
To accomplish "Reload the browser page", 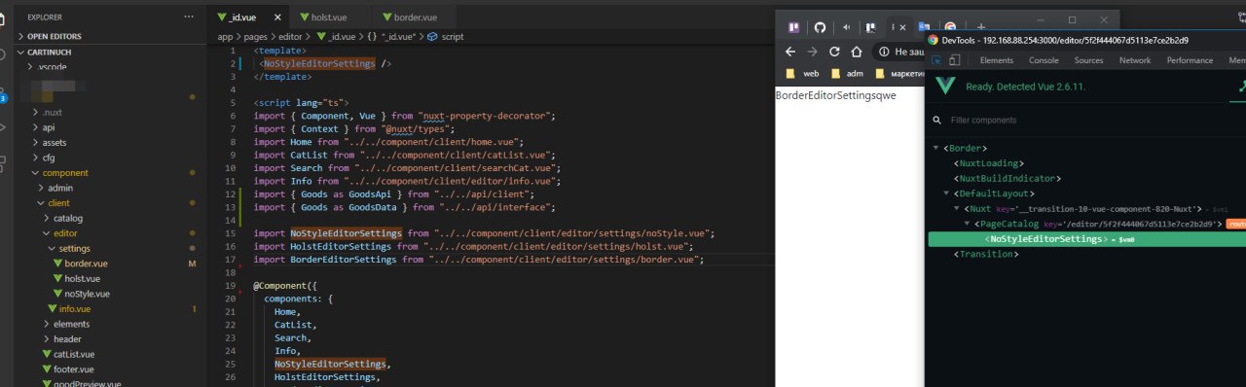I will 834,52.
